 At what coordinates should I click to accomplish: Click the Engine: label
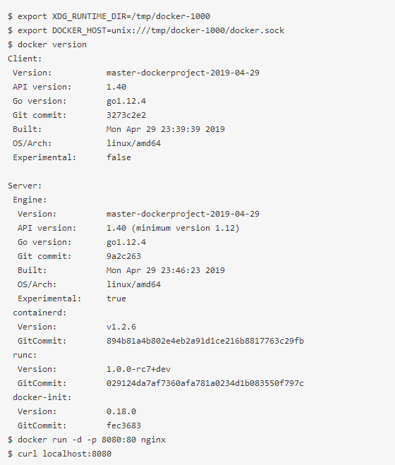coord(30,200)
